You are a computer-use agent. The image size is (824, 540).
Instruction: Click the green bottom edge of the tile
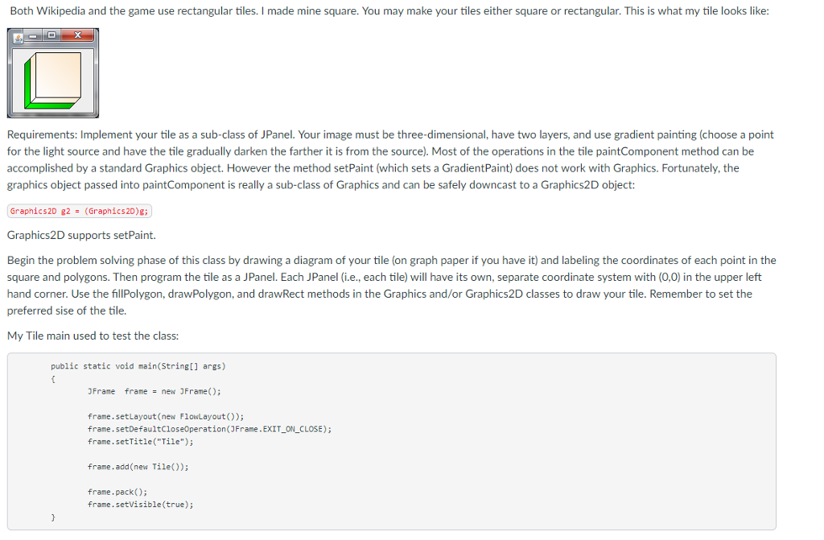pyautogui.click(x=48, y=106)
